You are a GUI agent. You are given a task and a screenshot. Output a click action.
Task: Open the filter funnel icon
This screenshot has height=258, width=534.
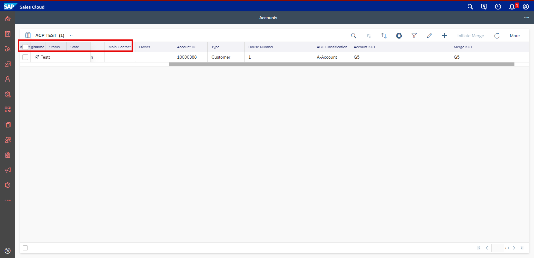(414, 36)
